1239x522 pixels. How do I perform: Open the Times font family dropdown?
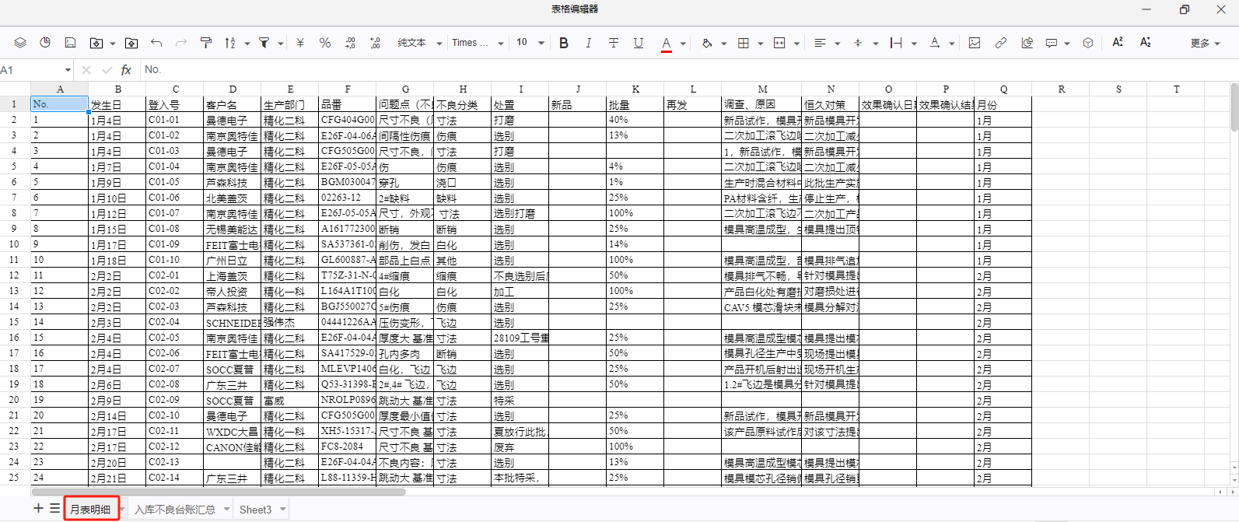click(478, 43)
